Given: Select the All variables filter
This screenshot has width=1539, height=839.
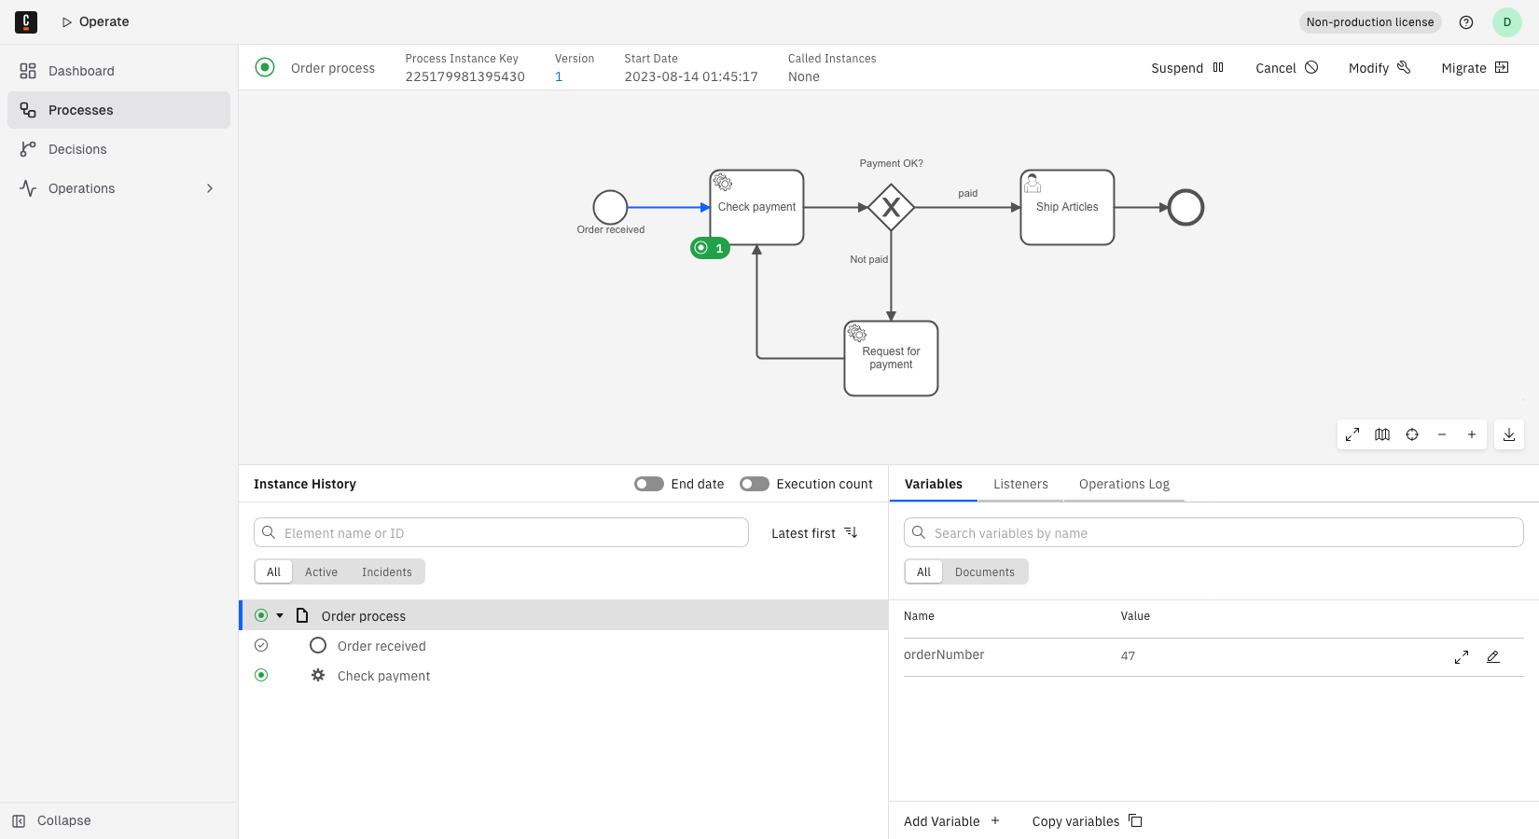Looking at the screenshot, I should pos(923,571).
